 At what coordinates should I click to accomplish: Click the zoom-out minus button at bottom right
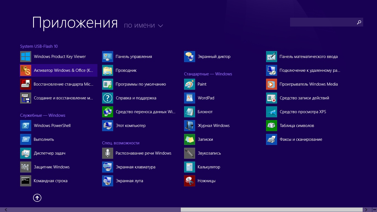pyautogui.click(x=374, y=210)
